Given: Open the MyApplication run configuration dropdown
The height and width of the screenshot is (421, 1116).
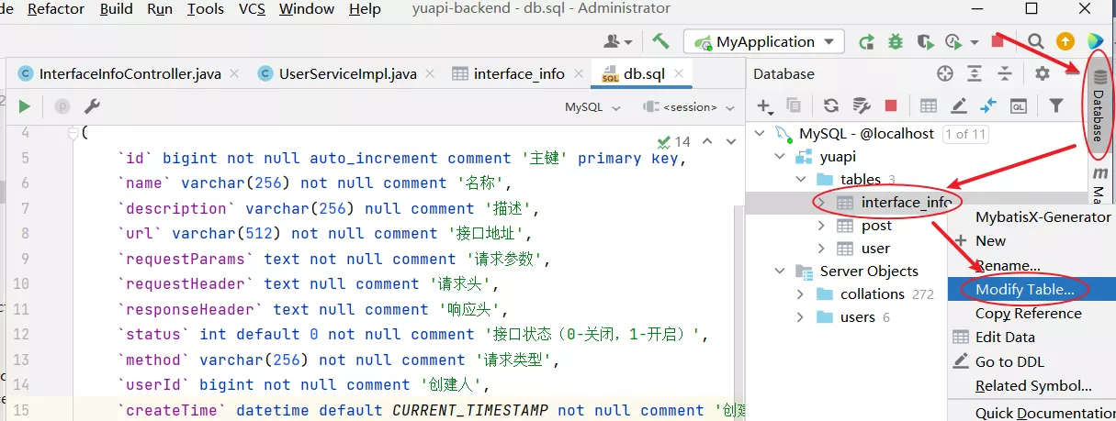Looking at the screenshot, I should pos(768,41).
